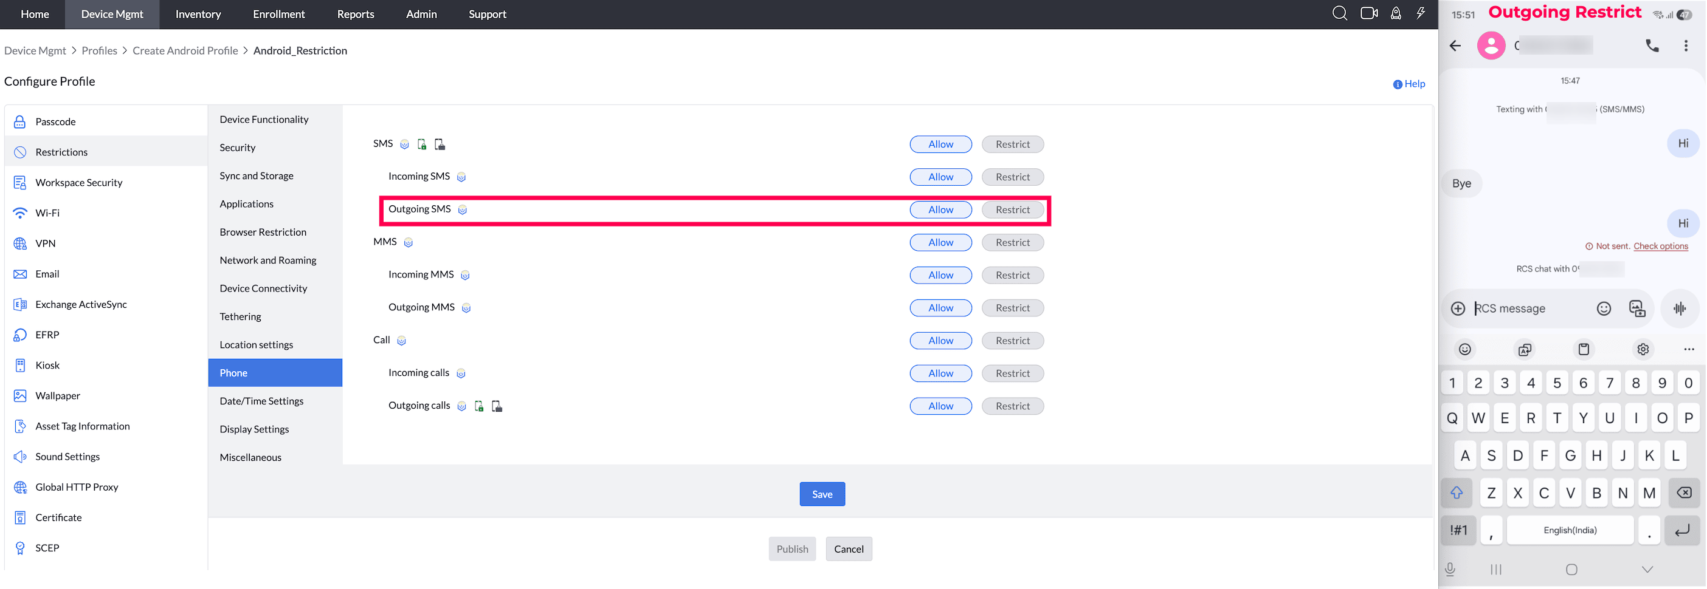Open emoji picker in RCS message field
This screenshot has height=589, width=1707.
click(x=1603, y=308)
